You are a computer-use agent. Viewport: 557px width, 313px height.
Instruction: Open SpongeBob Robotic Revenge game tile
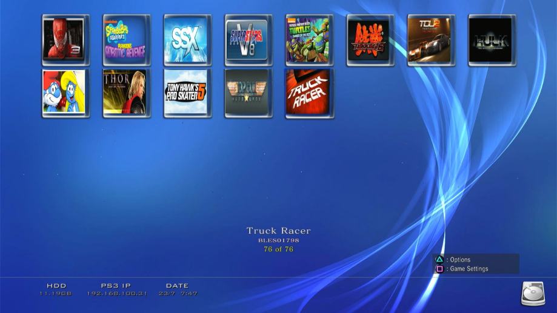click(x=127, y=40)
